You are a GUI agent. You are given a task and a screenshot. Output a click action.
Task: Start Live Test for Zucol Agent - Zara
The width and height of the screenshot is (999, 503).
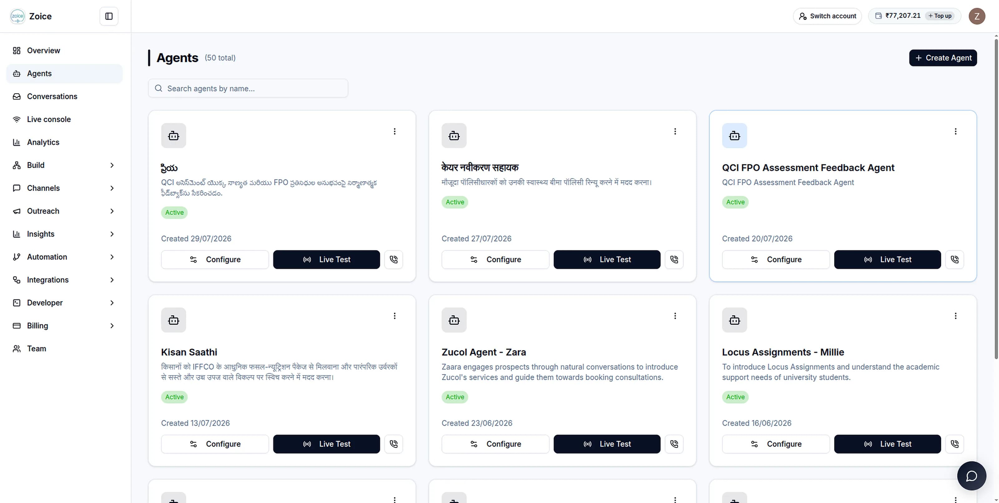(x=607, y=444)
